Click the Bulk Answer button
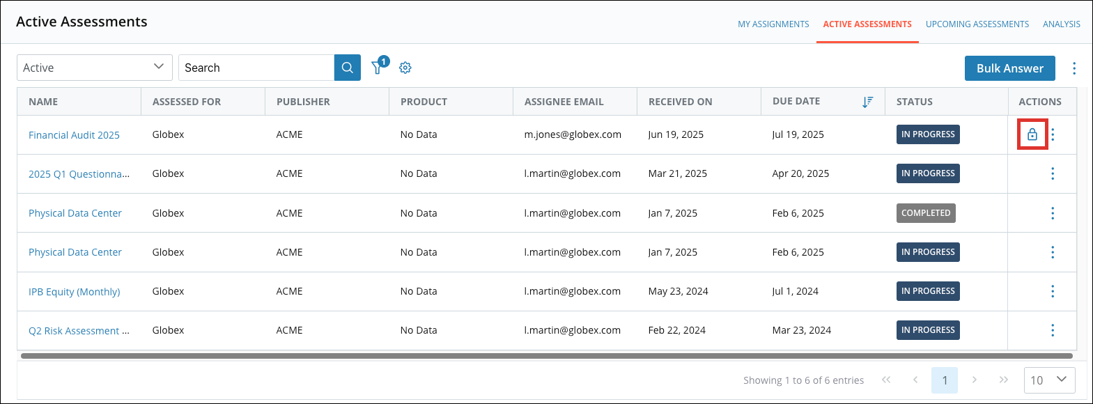Screen dimensions: 1093x404 pyautogui.click(x=1009, y=68)
